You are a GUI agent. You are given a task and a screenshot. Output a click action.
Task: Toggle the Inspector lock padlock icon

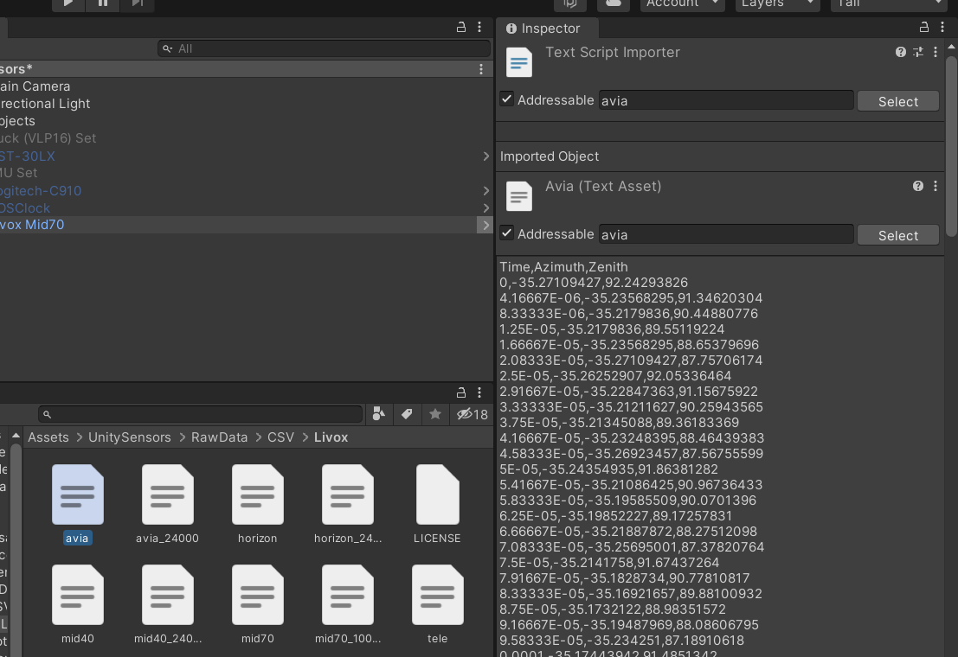[923, 27]
